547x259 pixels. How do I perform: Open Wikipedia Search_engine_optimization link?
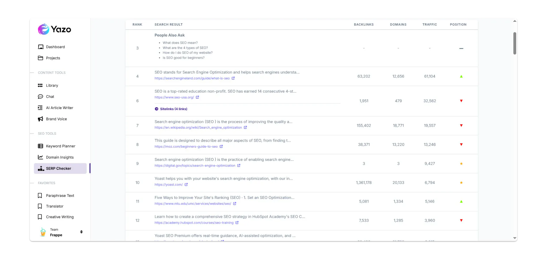coord(198,127)
